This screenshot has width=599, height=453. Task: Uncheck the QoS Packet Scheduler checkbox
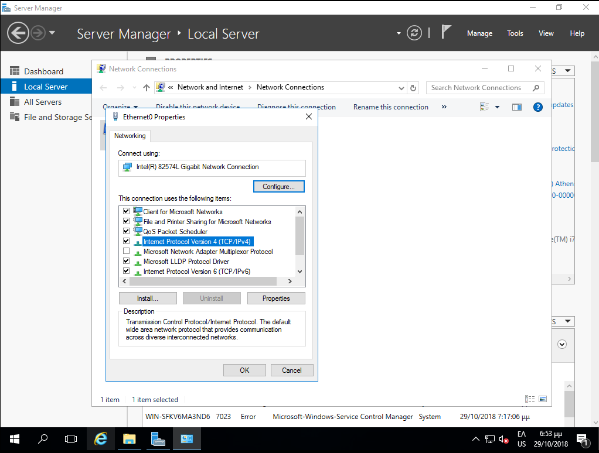(x=126, y=231)
